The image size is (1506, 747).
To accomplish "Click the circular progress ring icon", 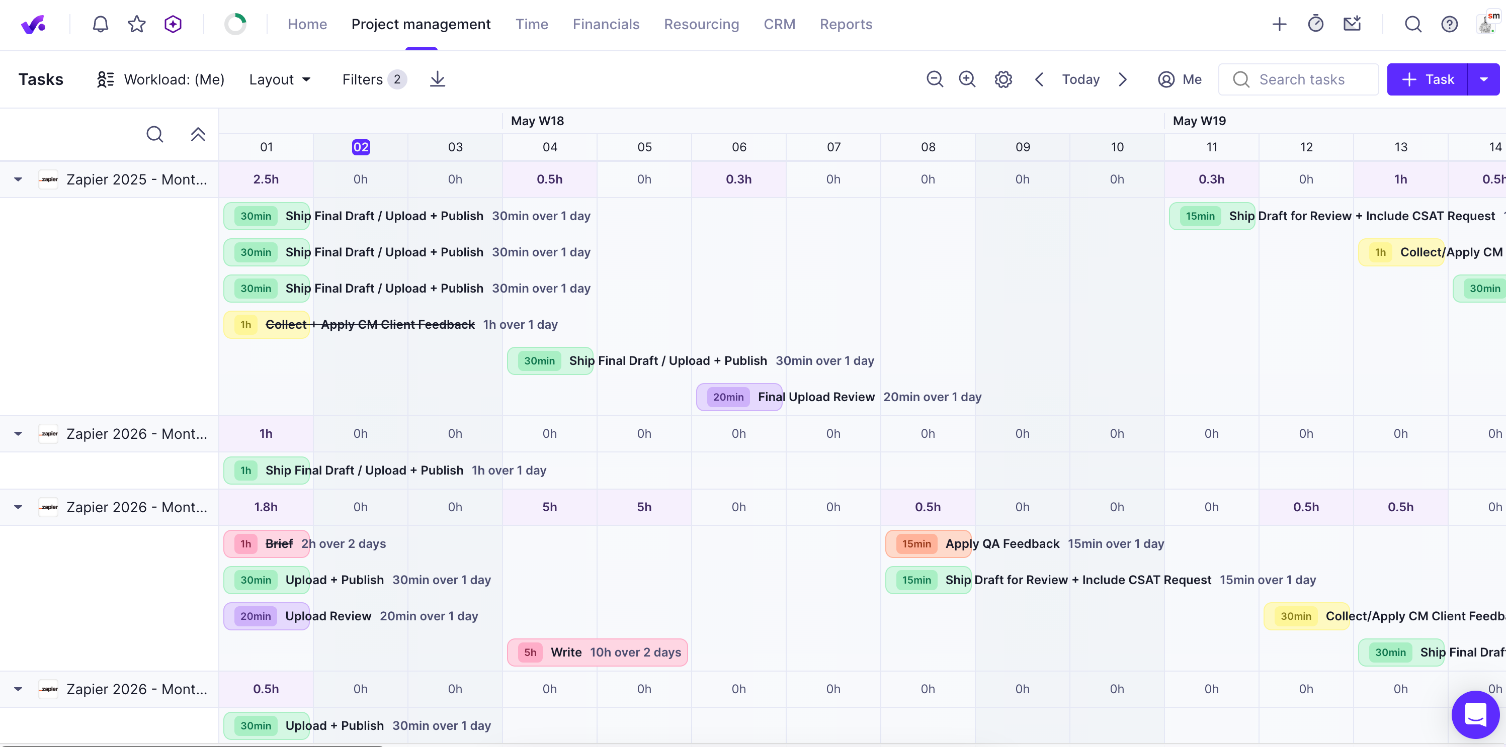I will [235, 24].
